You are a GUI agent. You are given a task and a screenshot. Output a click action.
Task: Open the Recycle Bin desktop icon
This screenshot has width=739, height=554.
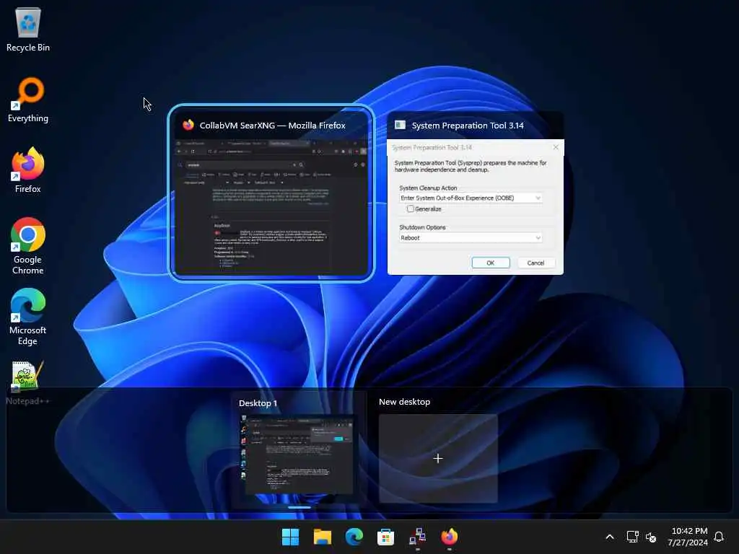pyautogui.click(x=28, y=29)
